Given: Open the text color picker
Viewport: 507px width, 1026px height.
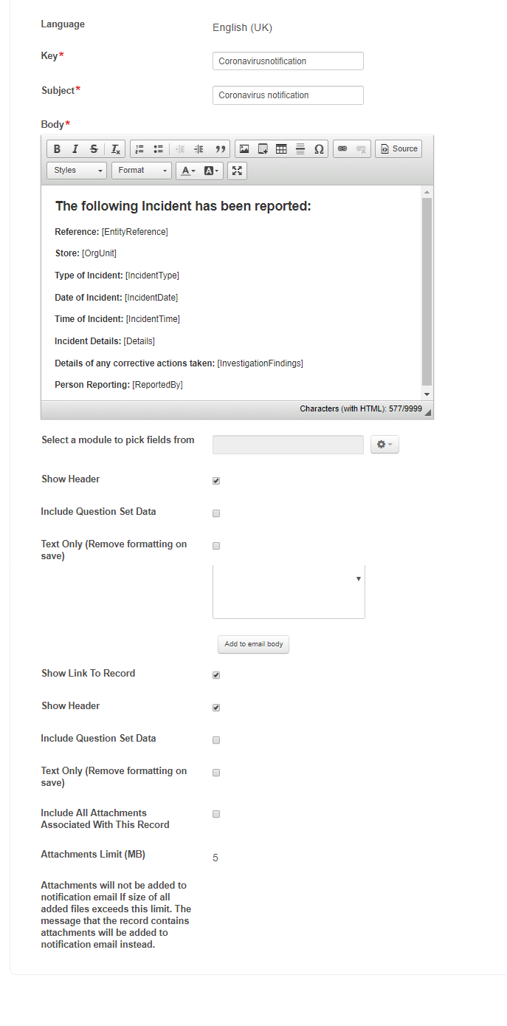Looking at the screenshot, I should tap(188, 171).
